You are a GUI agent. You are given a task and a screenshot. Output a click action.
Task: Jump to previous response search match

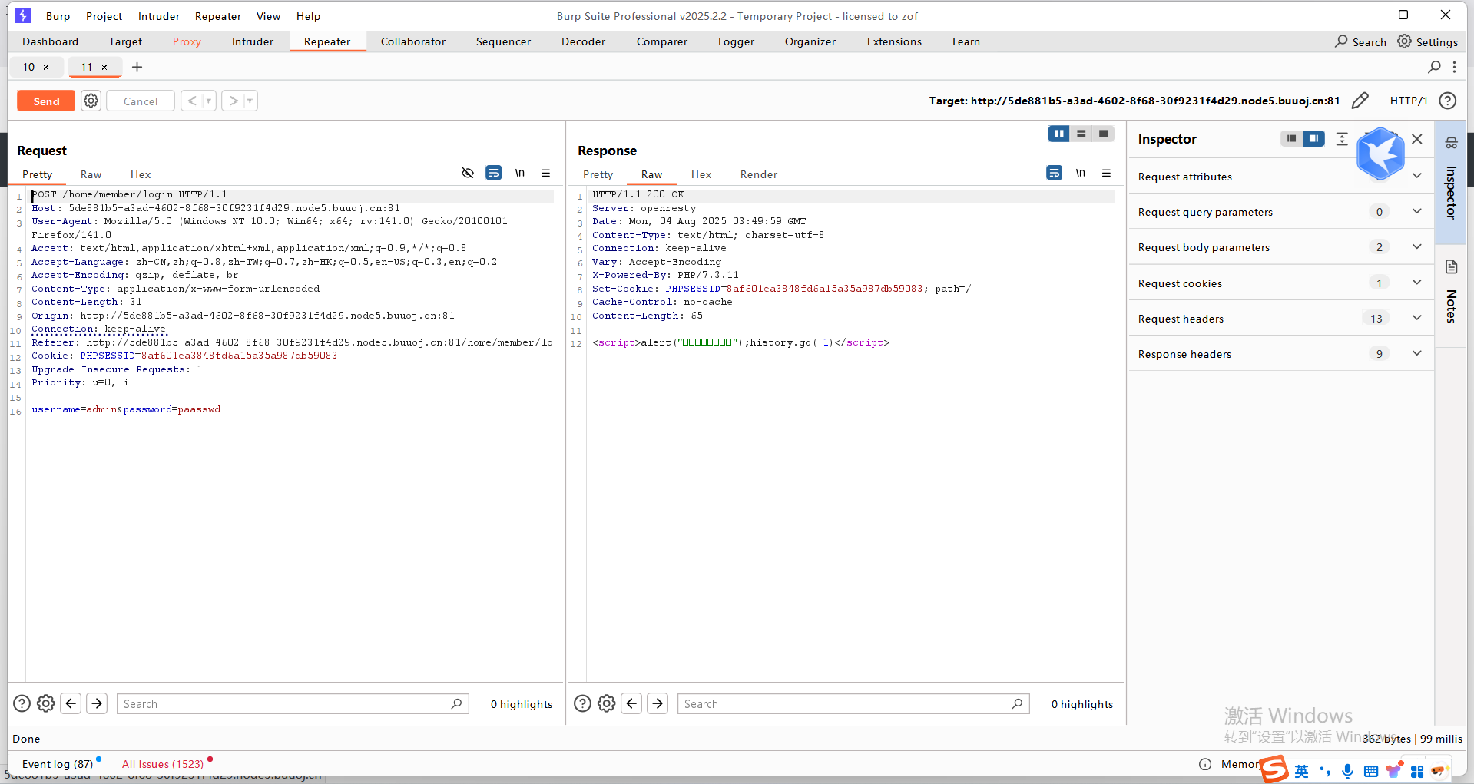click(632, 703)
